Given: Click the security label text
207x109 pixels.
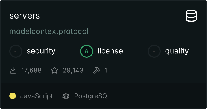Looking at the screenshot, I should [x=41, y=51].
